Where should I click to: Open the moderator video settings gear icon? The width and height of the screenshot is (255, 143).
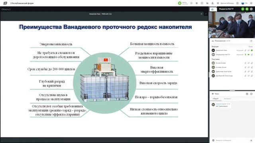coord(251,9)
